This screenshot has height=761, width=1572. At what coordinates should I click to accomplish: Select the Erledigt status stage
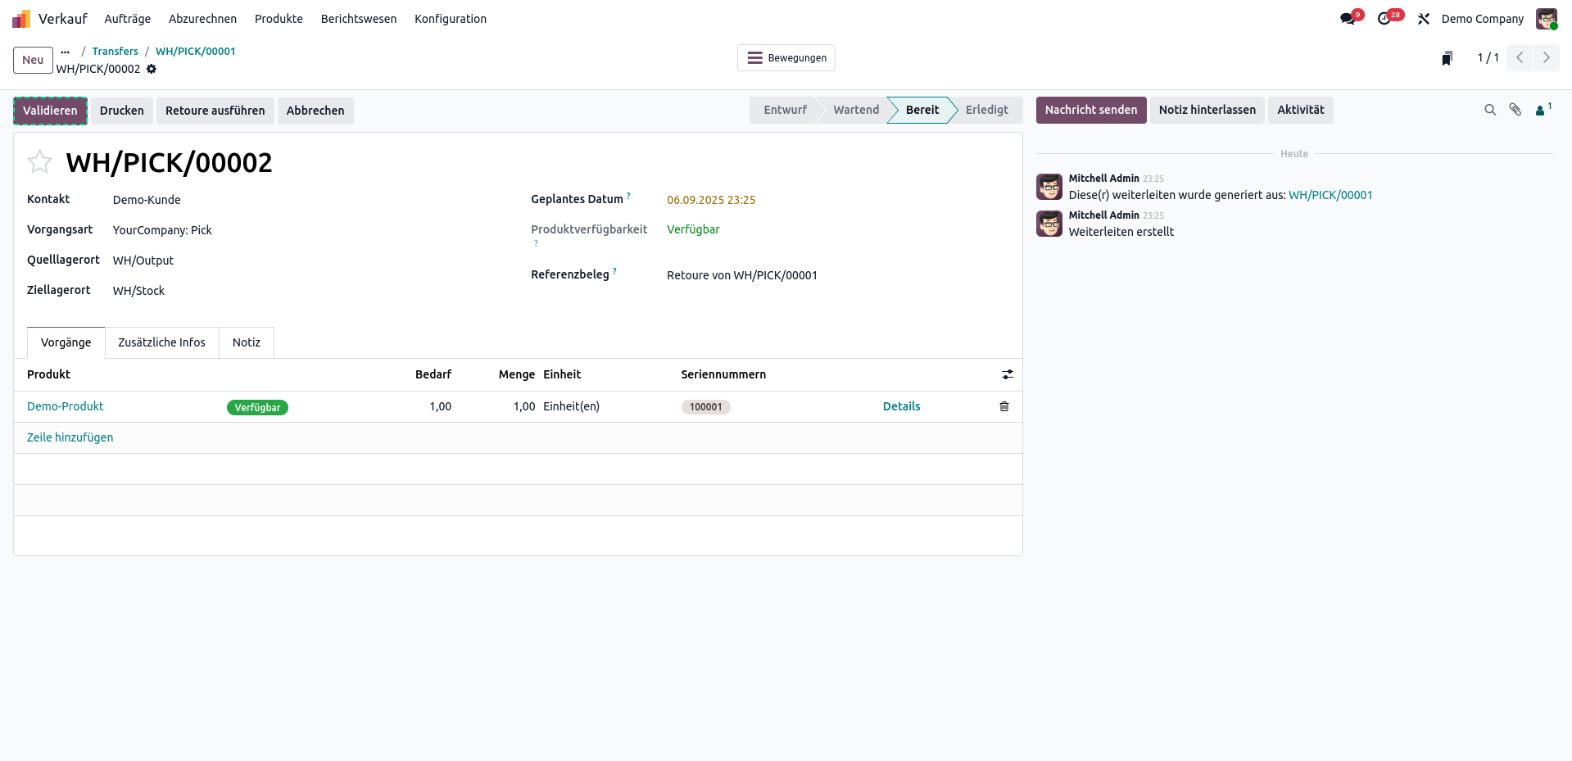[986, 110]
